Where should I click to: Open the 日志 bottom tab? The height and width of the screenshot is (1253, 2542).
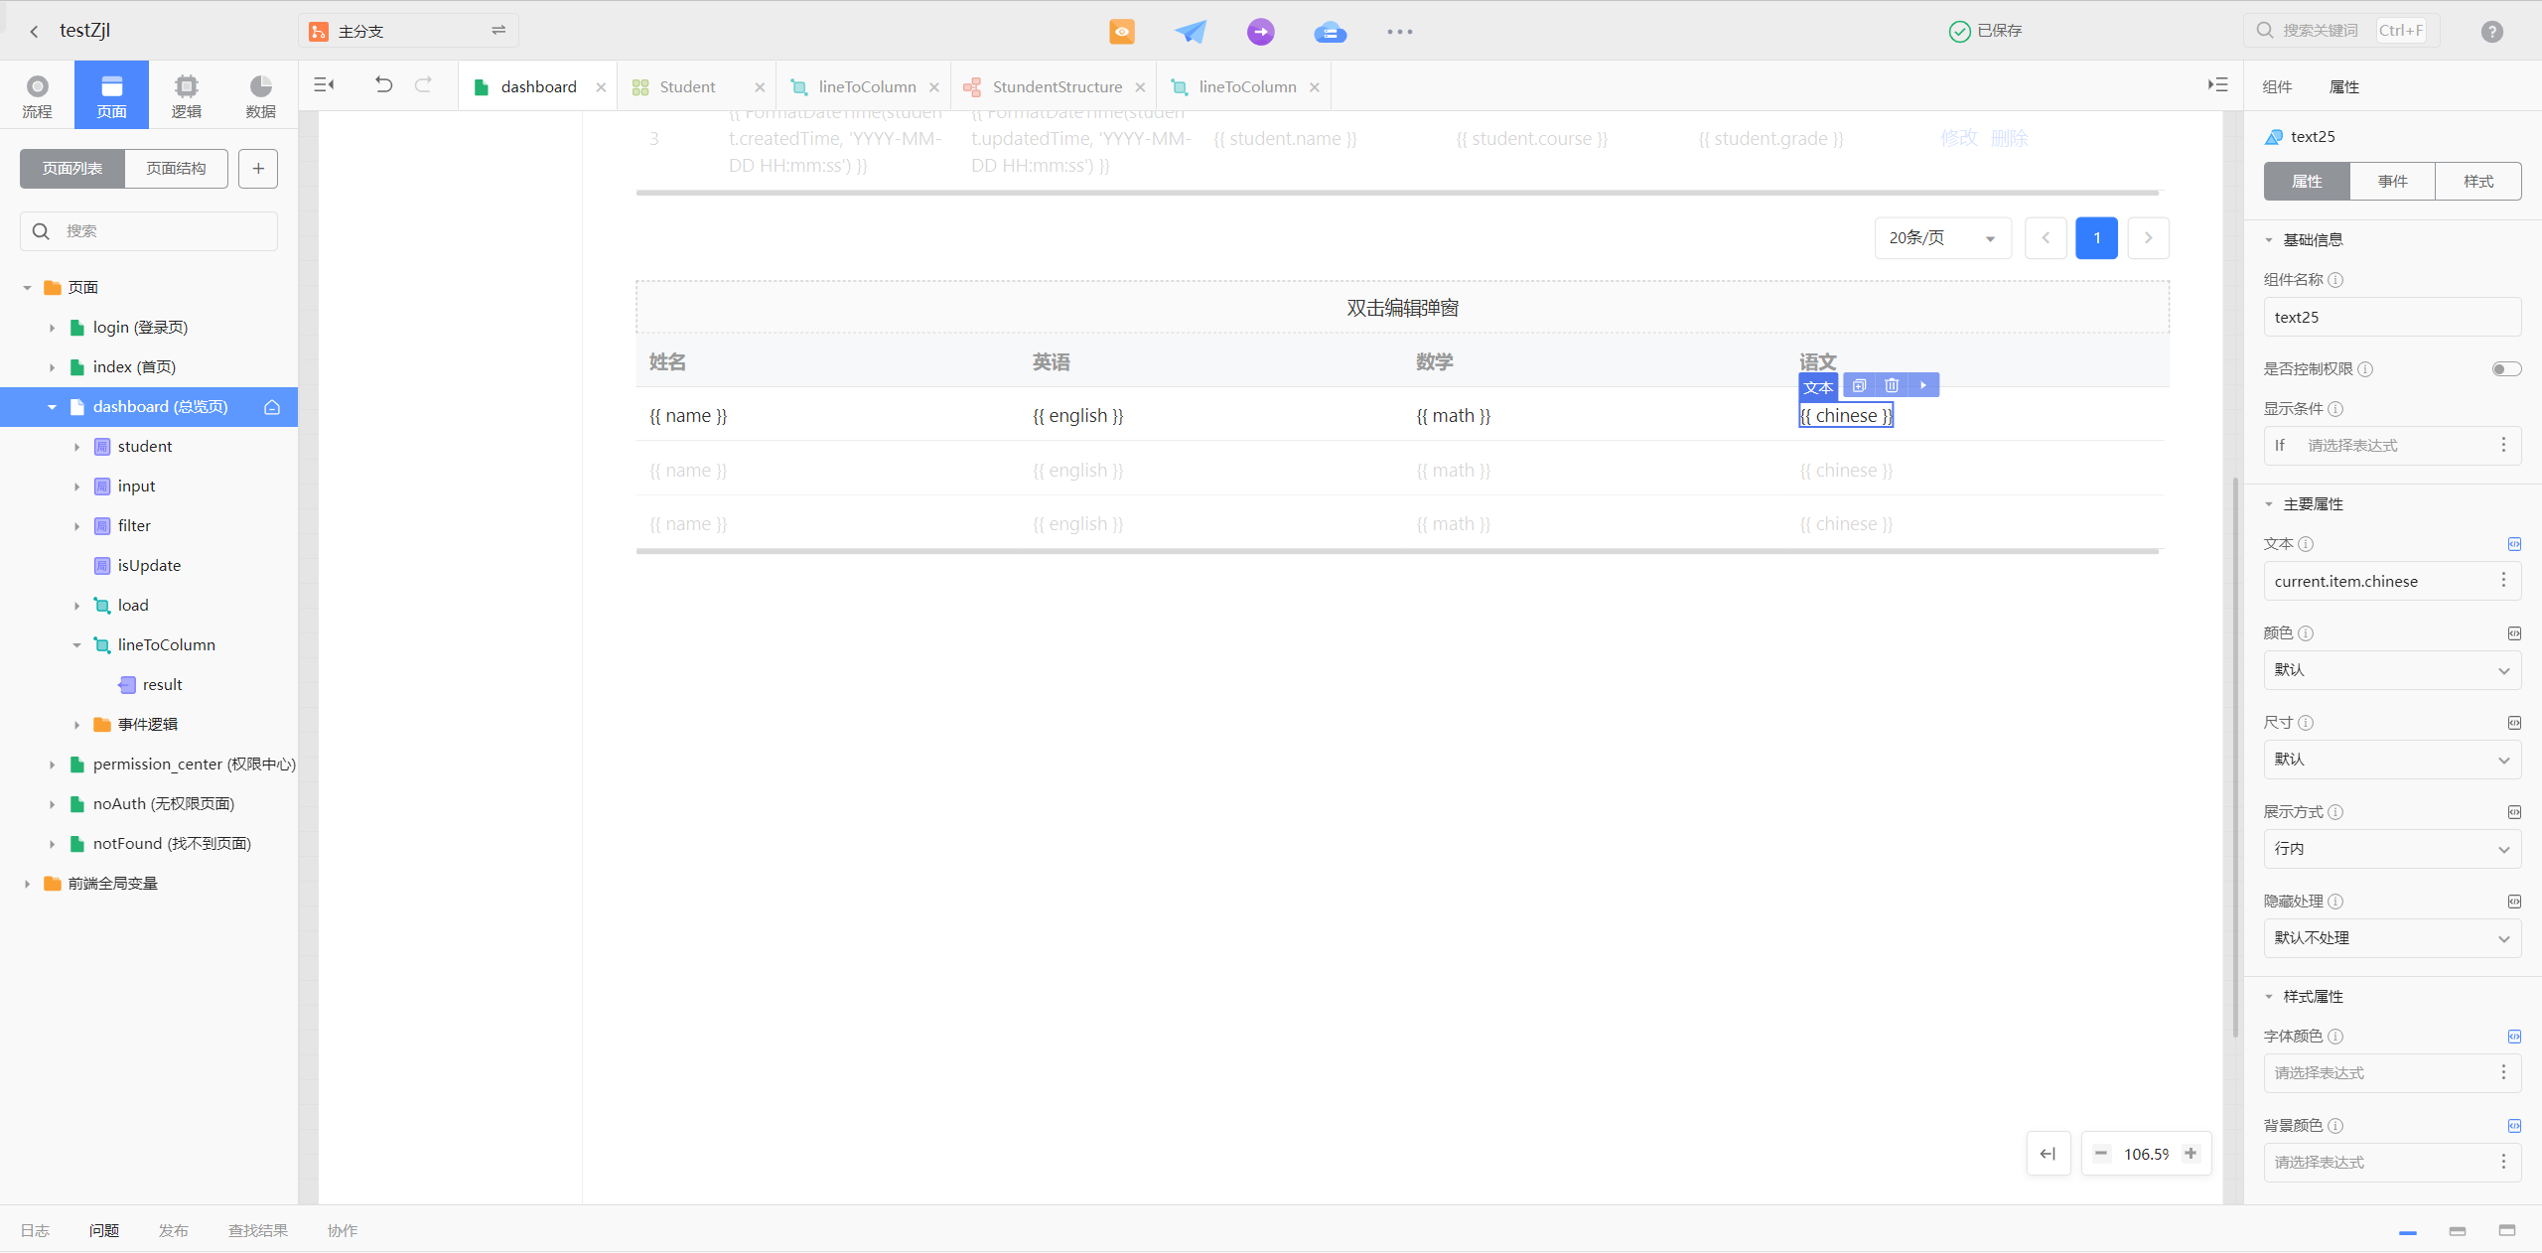[x=35, y=1231]
